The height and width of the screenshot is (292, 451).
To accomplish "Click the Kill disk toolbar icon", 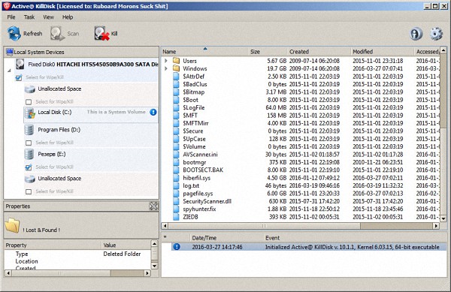I will pyautogui.click(x=101, y=34).
